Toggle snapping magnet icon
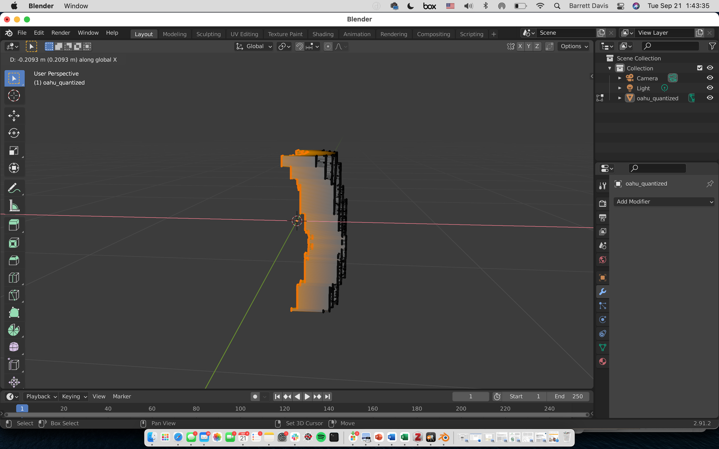This screenshot has height=449, width=719. 299,46
